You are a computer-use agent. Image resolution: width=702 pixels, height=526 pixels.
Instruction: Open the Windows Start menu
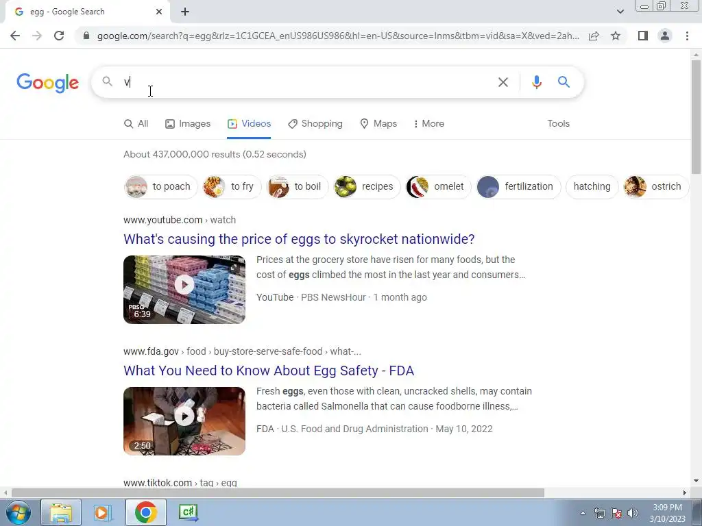pos(17,512)
